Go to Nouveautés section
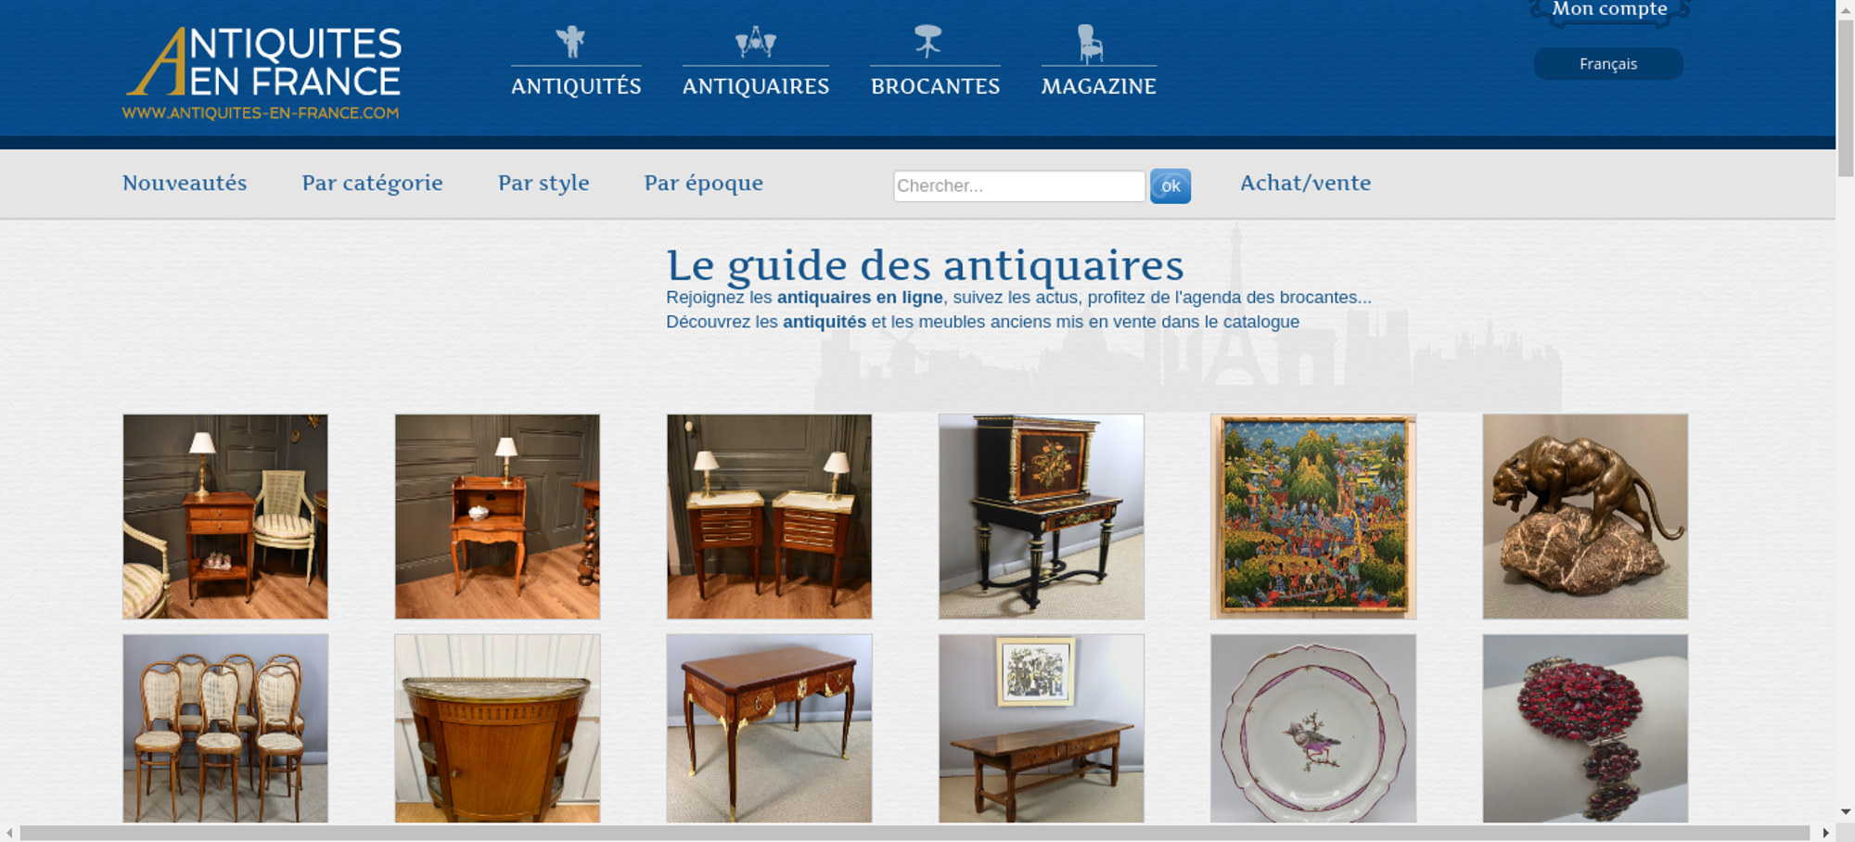 tap(185, 183)
